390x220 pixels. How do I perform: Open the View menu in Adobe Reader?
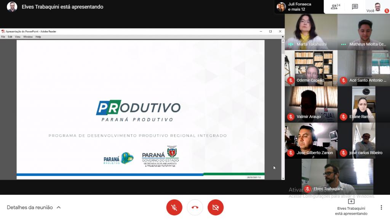[18, 37]
